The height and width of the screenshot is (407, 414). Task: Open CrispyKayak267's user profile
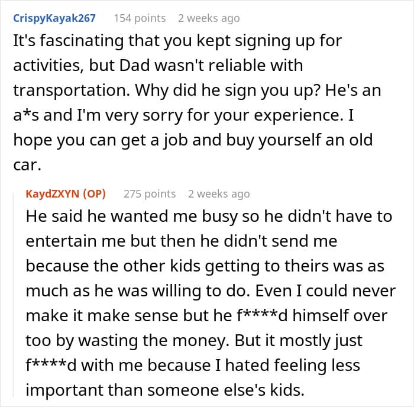[x=54, y=18]
